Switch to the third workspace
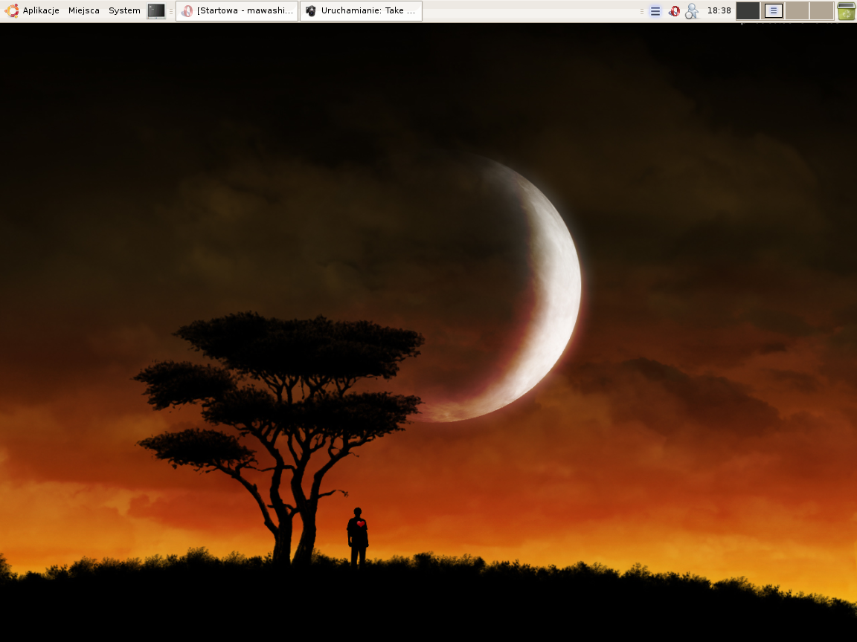This screenshot has height=642, width=857. (797, 11)
